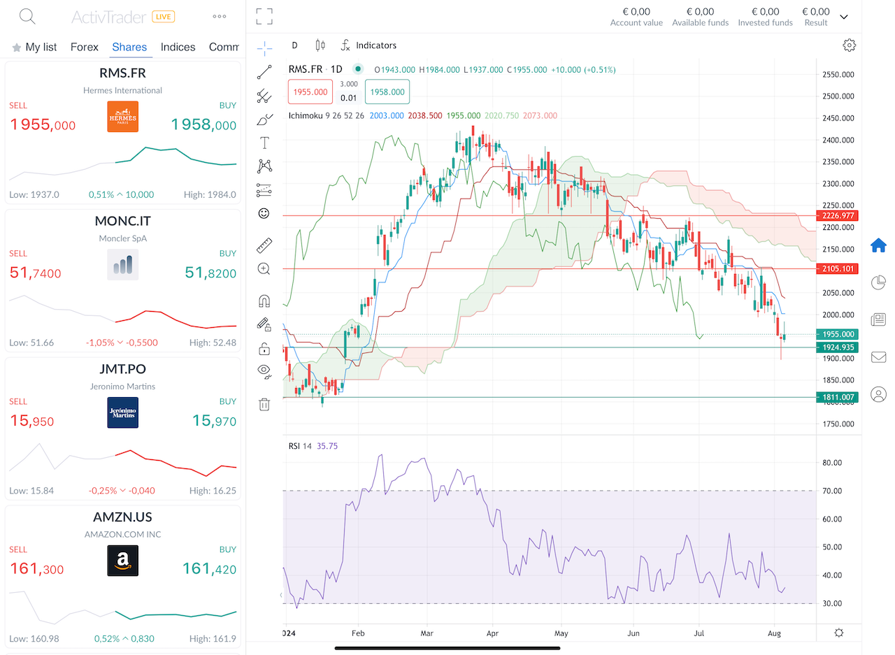Click the 0.01 lot size field
Viewport: 895px width, 655px height.
348,97
